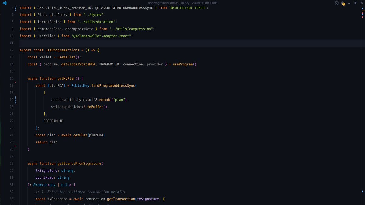This screenshot has width=365, height=205.
Task: Click the getMyPlan function name
Action: [x=66, y=79]
